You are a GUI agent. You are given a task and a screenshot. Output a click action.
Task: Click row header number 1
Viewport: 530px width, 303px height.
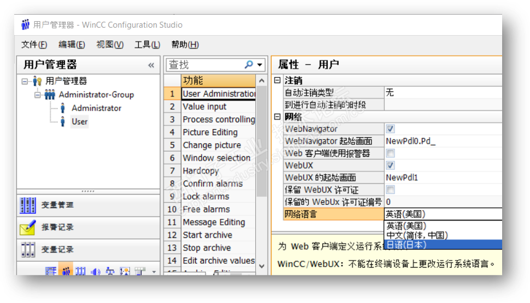click(x=172, y=94)
